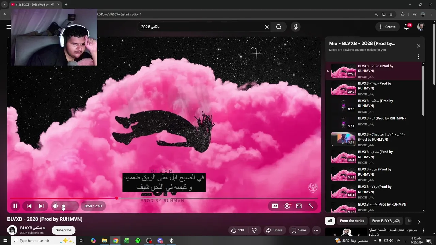Share this video
This screenshot has width=436, height=245.
pos(274,230)
